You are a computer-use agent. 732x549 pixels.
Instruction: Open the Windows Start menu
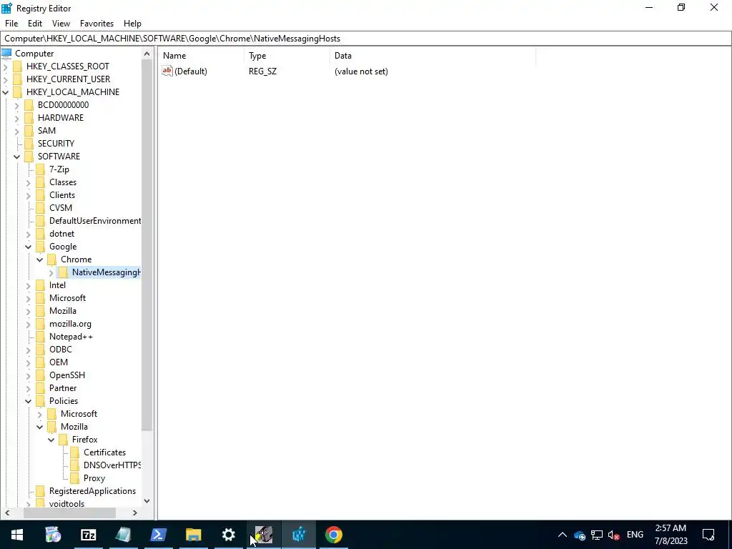coord(17,535)
